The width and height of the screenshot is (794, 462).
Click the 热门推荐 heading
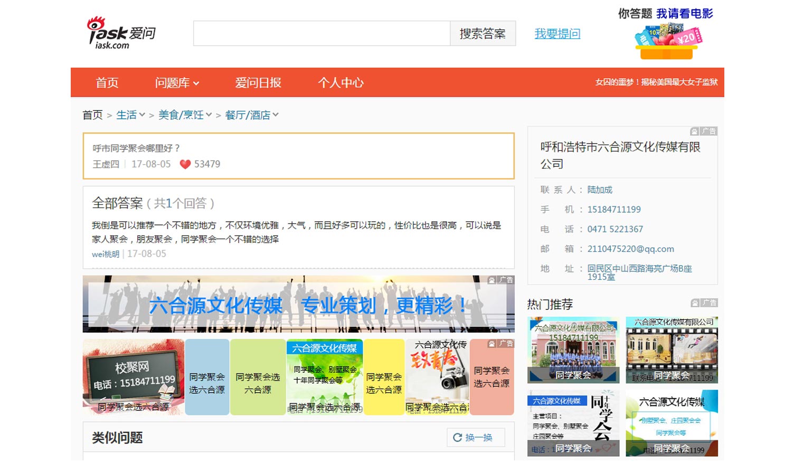pos(550,304)
